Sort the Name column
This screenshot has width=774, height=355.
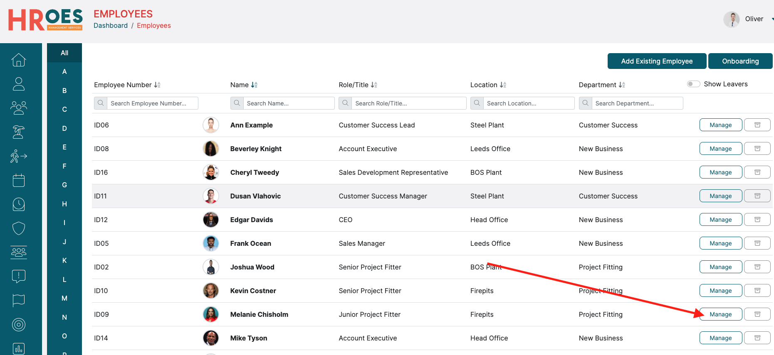254,85
